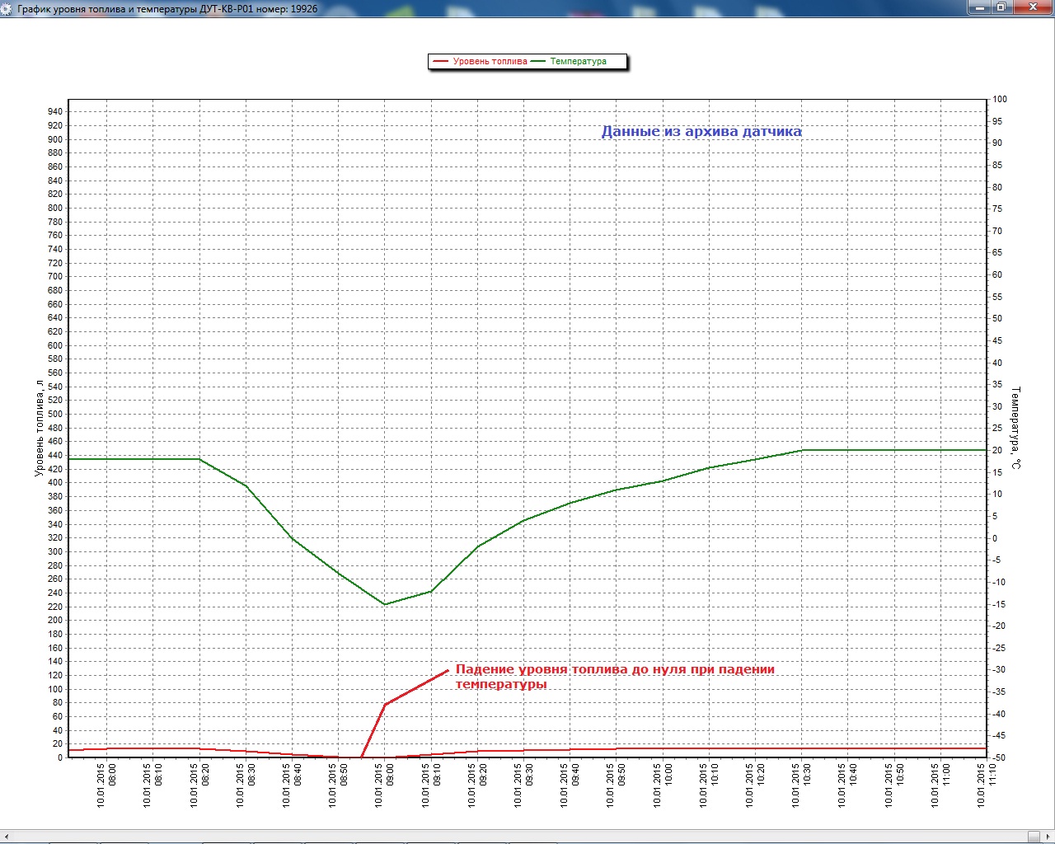Click the 10:30 time label on the X axis
This screenshot has height=844, width=1055.
[802, 785]
